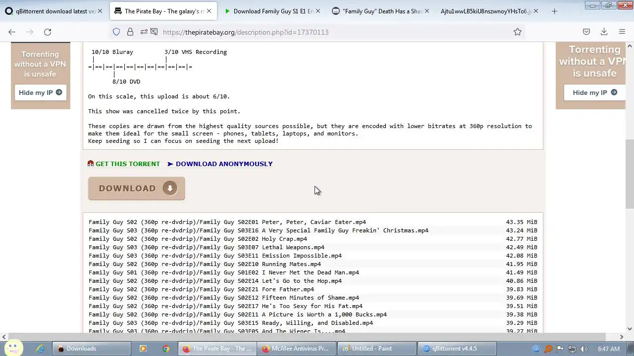The height and width of the screenshot is (356, 634).
Task: Open the permissions icon in address bar
Action: 143,32
